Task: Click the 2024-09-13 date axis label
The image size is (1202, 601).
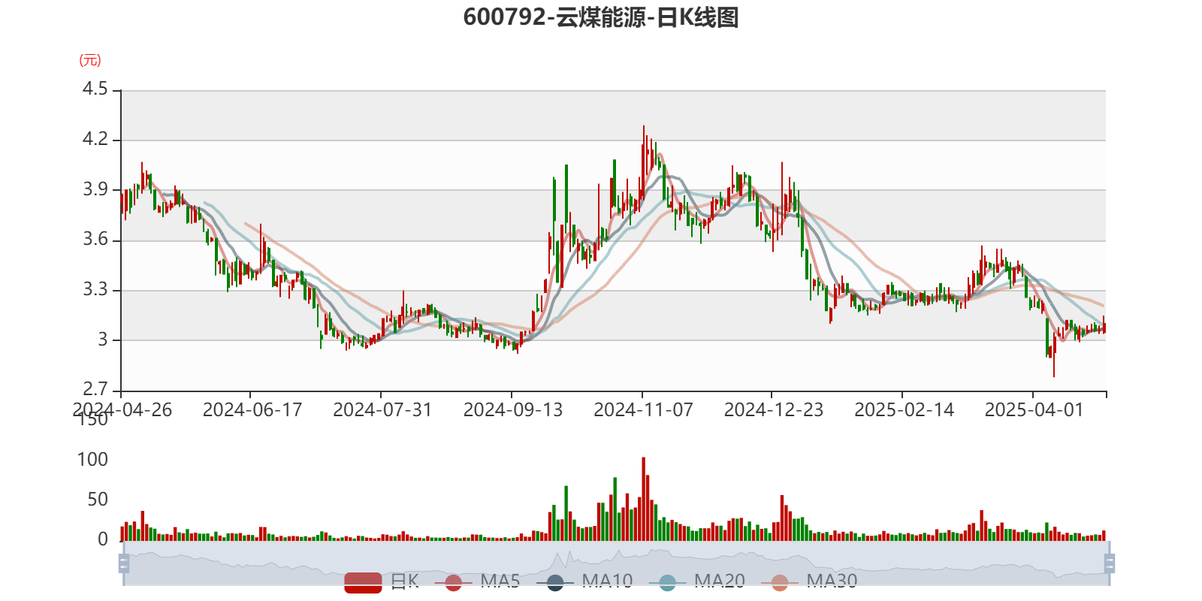Action: (x=512, y=409)
